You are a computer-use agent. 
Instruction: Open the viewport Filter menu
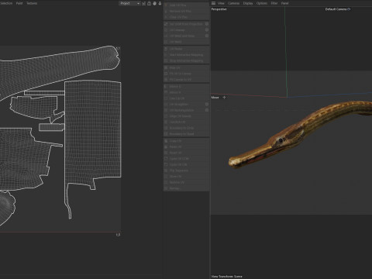274,3
